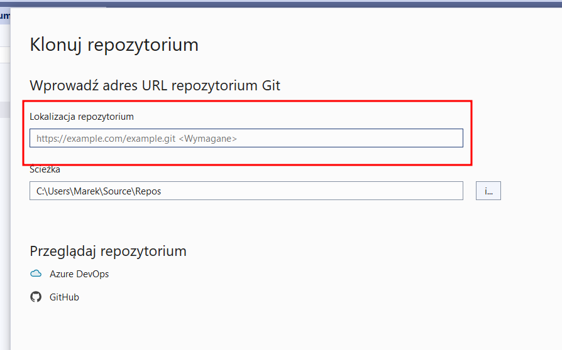
Task: Select the Lokalizacja repozytorium label
Action: [x=82, y=117]
